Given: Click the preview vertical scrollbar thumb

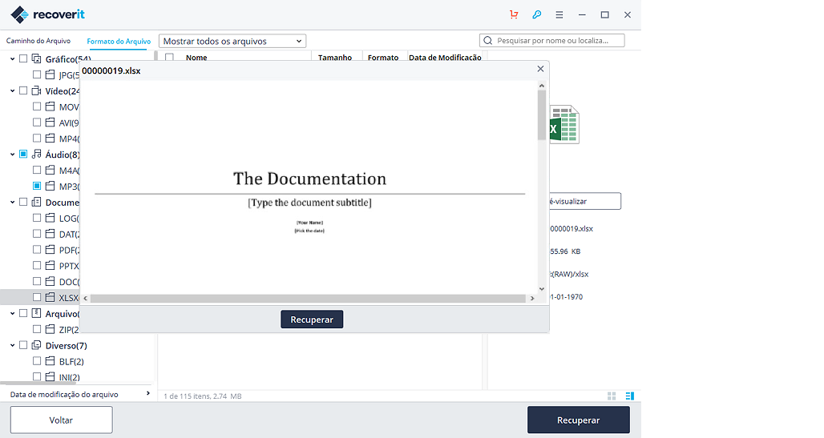Looking at the screenshot, I should pyautogui.click(x=541, y=115).
